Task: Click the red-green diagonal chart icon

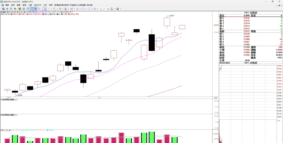Action: 20,9
